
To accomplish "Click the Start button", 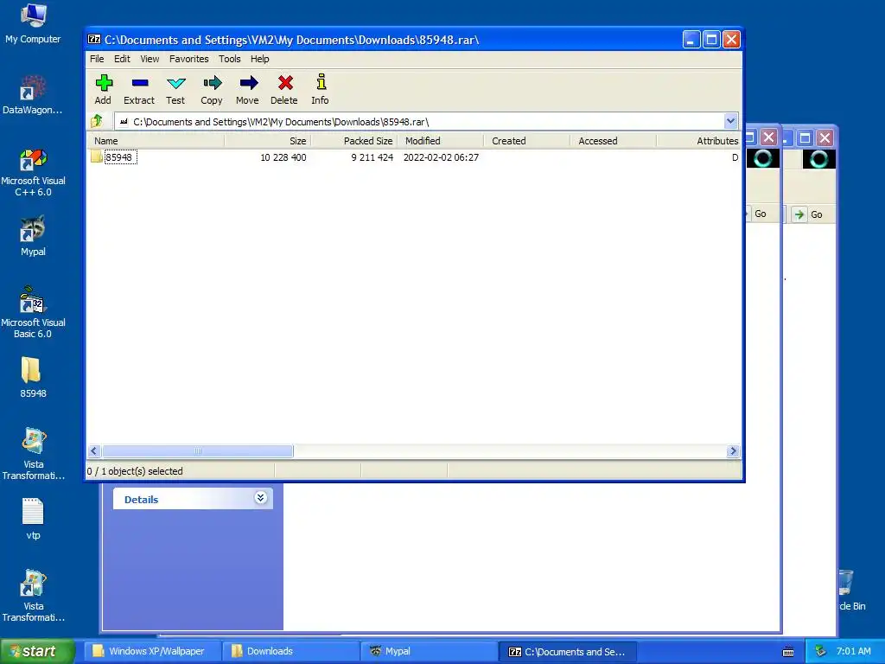I will click(37, 651).
